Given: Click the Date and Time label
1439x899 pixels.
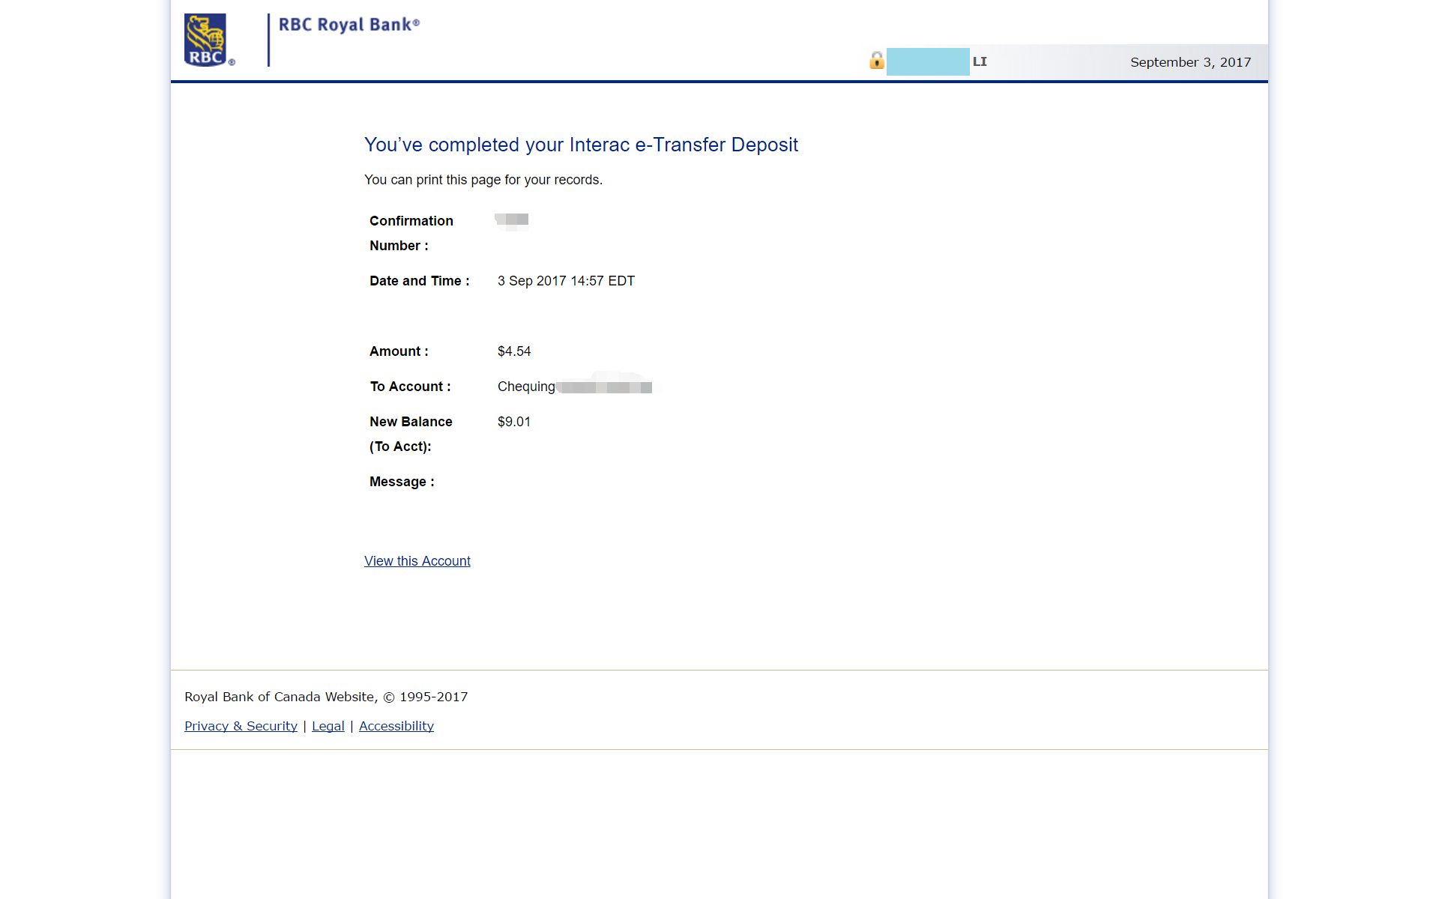Looking at the screenshot, I should [420, 281].
